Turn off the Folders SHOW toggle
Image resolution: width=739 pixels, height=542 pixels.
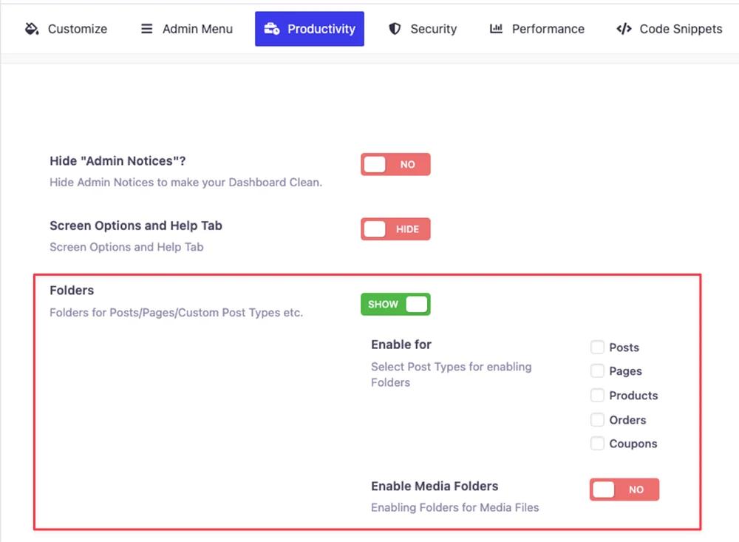tap(395, 304)
